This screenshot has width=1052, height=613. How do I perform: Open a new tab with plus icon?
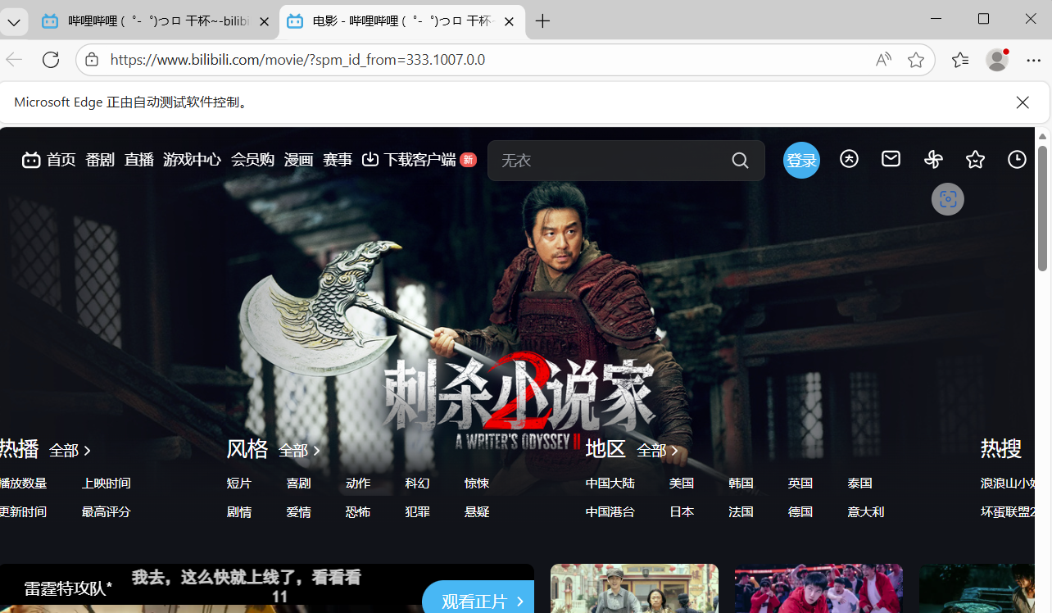542,21
